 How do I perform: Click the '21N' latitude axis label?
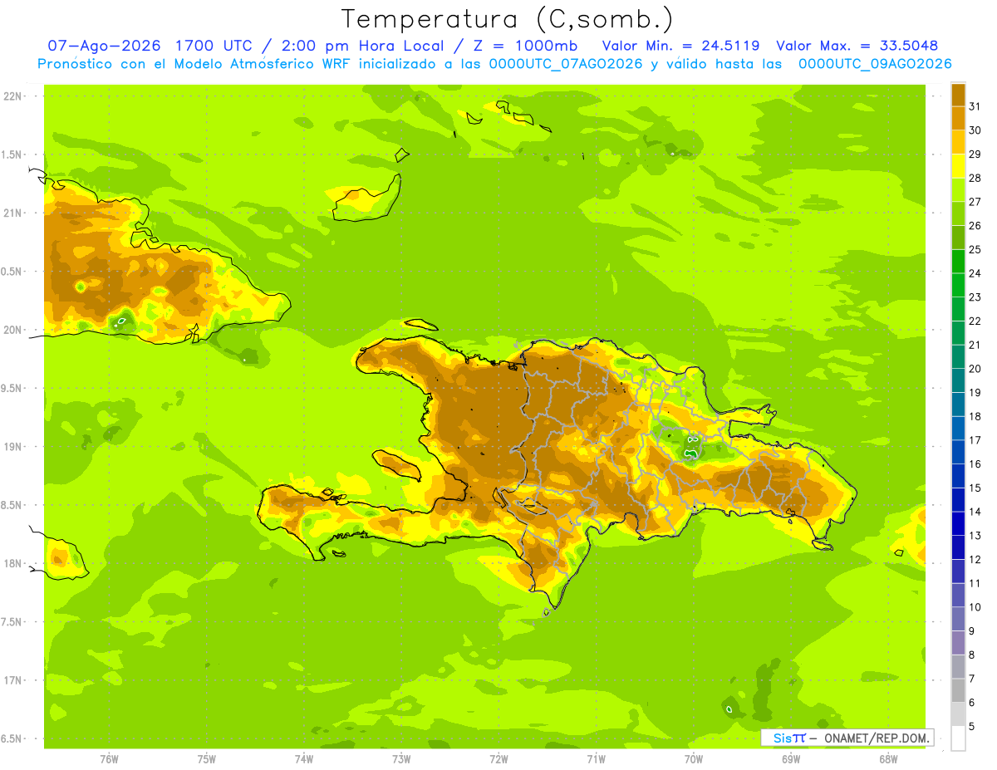tap(14, 213)
